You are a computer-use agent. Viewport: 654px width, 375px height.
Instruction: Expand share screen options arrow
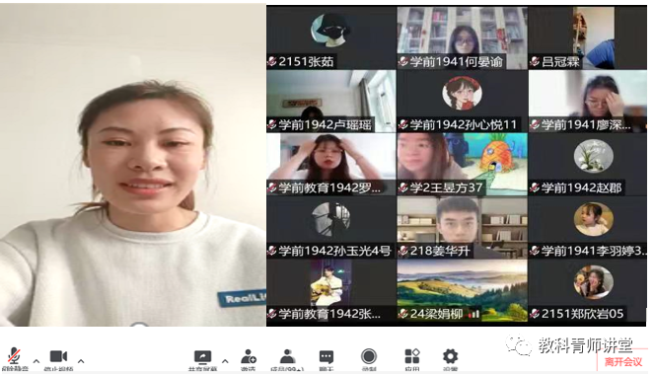(x=225, y=361)
